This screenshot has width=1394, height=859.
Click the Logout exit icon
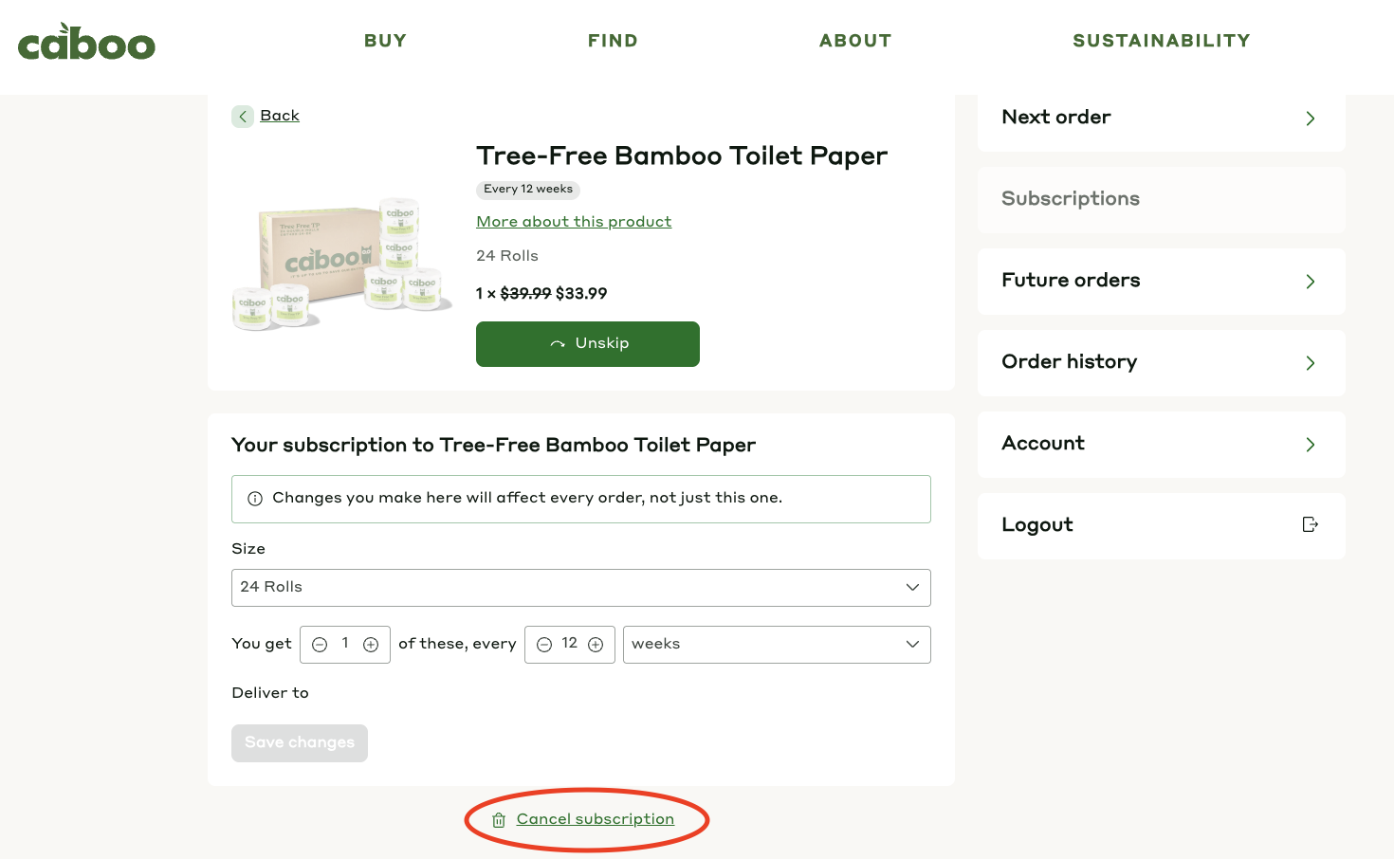1310,525
